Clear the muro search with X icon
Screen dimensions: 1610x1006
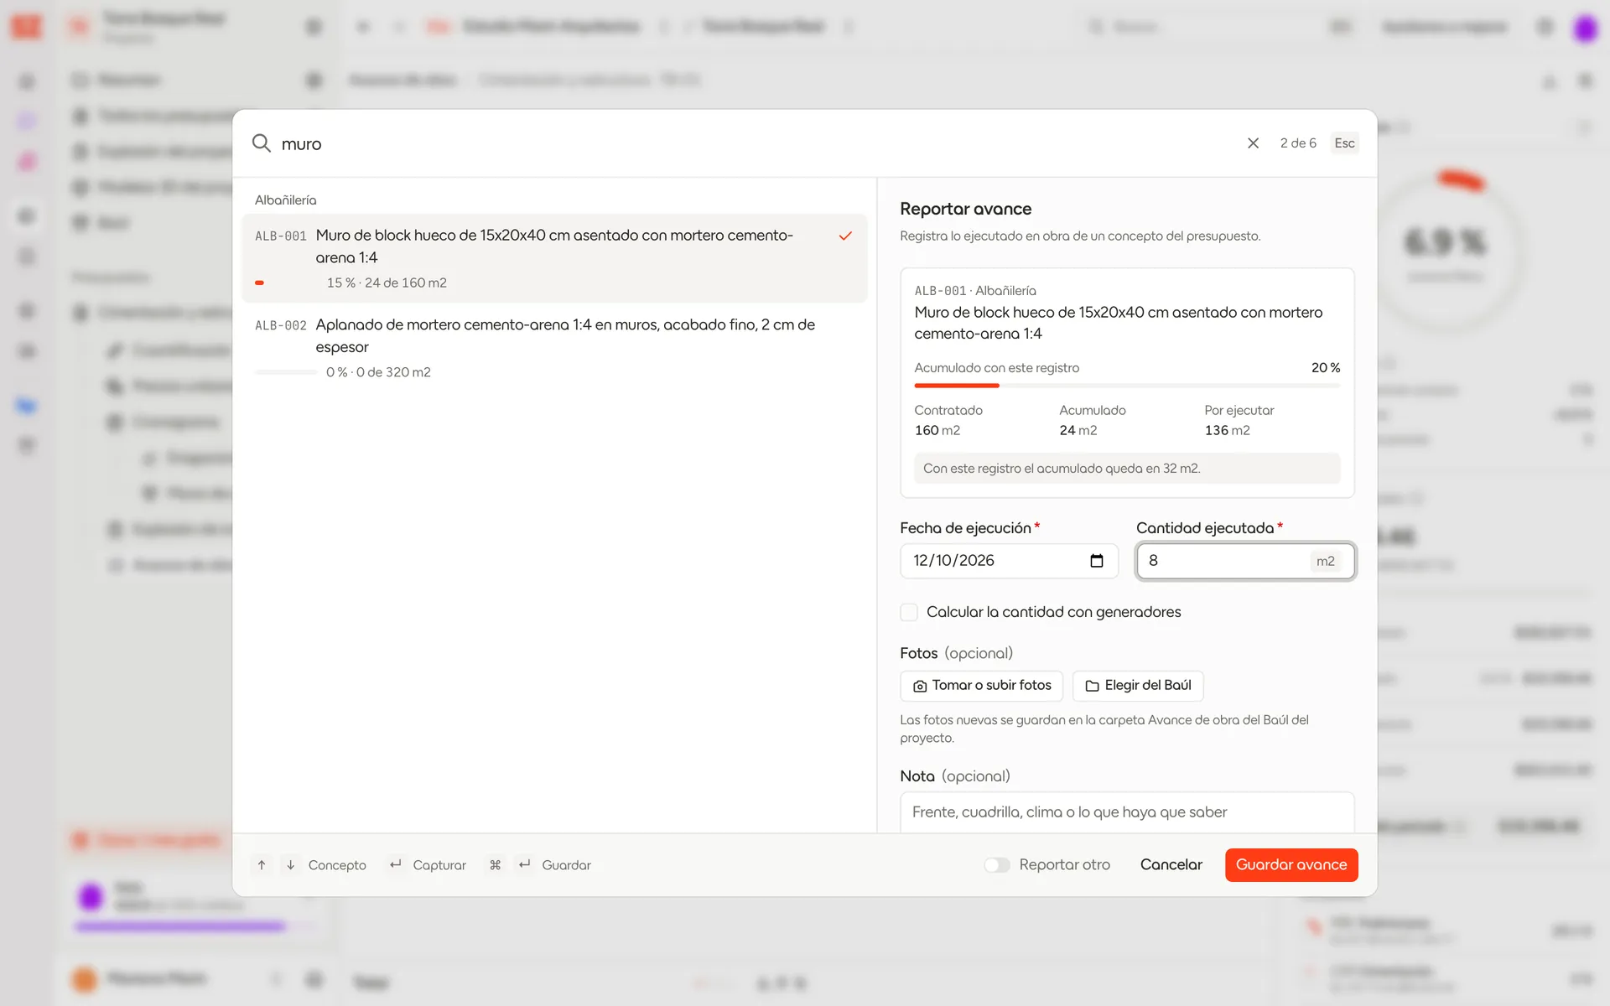tap(1253, 143)
